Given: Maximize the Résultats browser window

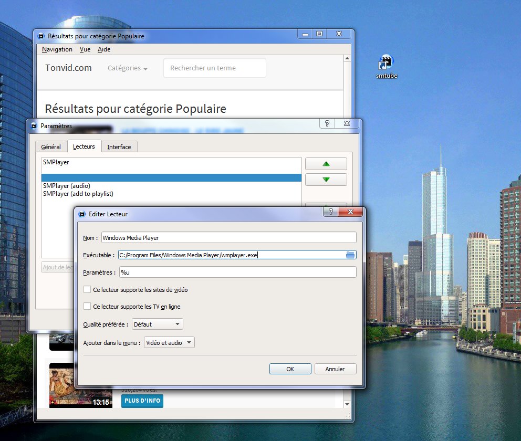Looking at the screenshot, I should pyautogui.click(x=319, y=34).
